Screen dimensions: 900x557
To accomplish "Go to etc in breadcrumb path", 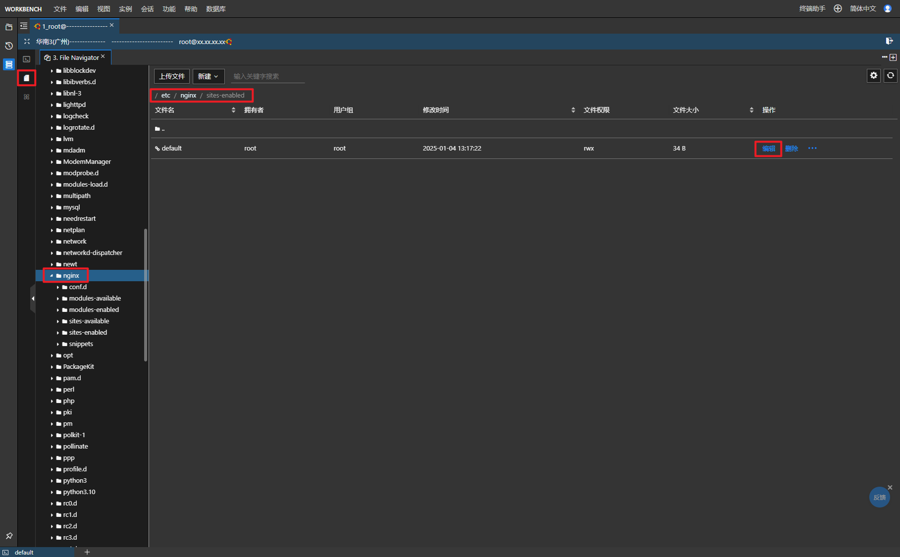I will 166,95.
